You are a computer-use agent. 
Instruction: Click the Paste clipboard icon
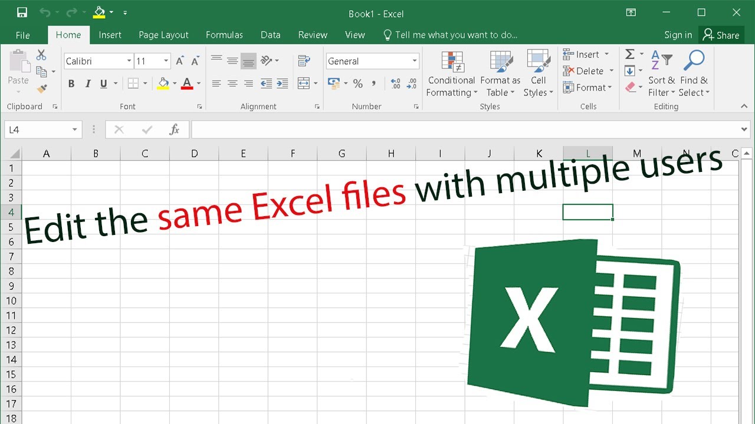(18, 61)
